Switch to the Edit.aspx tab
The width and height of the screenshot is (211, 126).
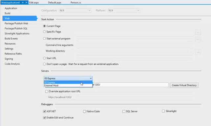(34, 3)
